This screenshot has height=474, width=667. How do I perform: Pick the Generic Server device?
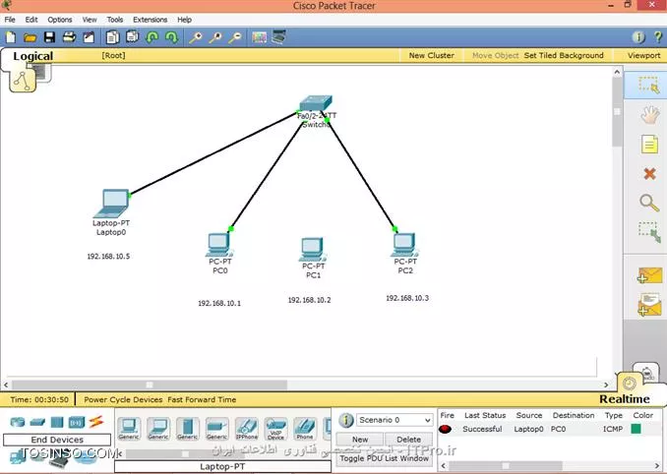tap(188, 429)
